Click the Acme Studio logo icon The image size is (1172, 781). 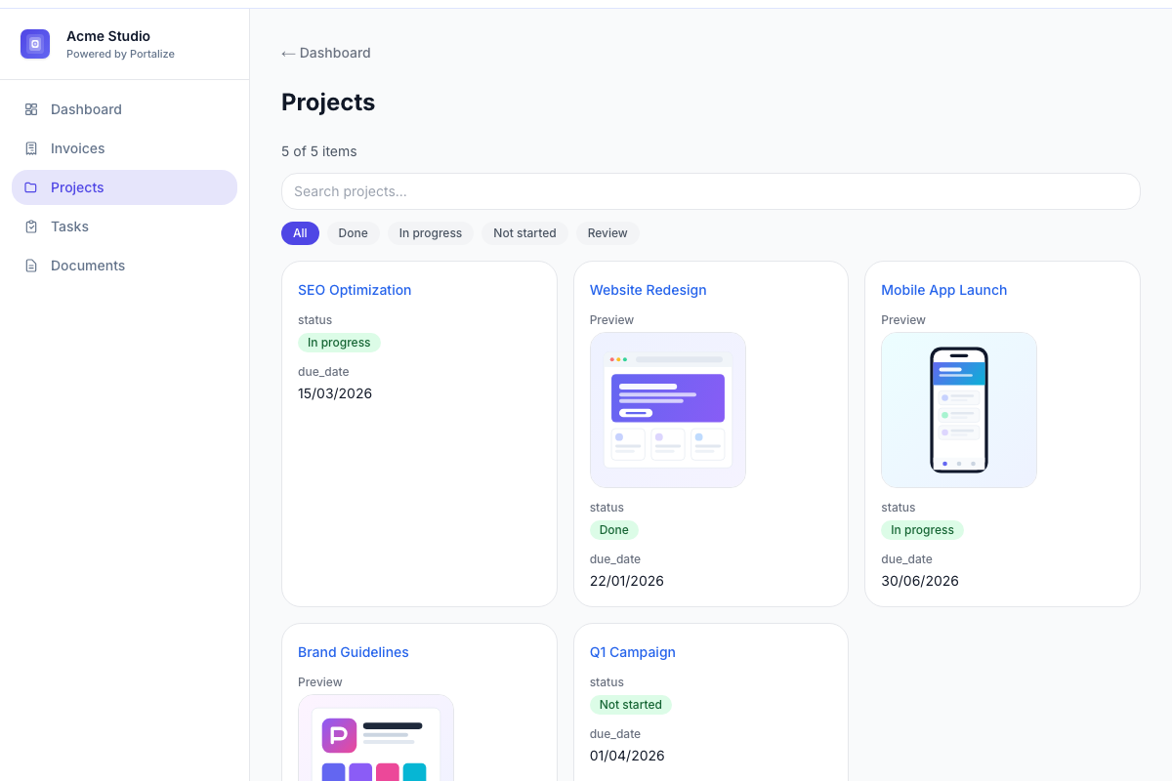click(x=35, y=44)
